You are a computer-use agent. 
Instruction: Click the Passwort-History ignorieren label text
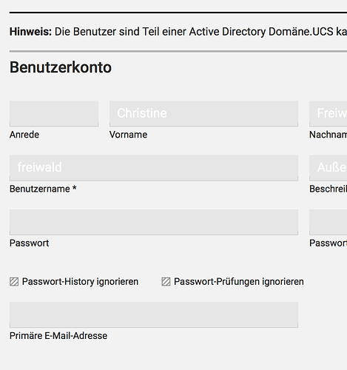click(80, 282)
